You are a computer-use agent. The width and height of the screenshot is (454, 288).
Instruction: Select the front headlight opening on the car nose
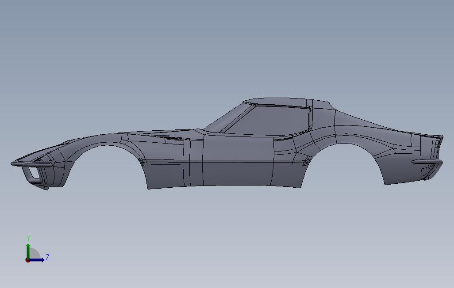point(34,174)
